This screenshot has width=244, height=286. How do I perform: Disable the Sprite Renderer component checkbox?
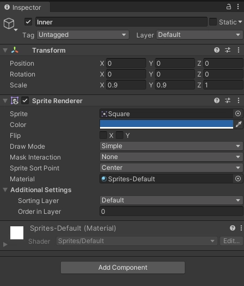point(25,100)
